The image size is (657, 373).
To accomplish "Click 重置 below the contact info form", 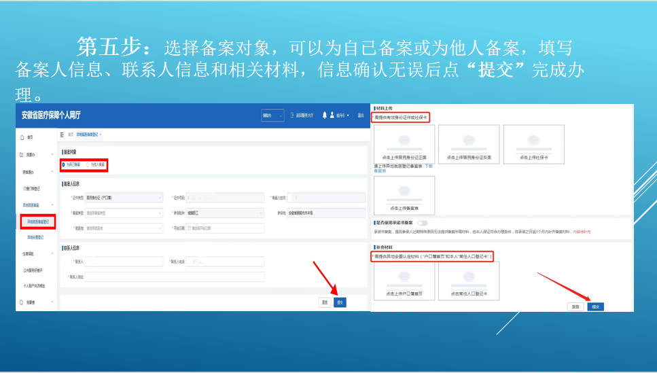I will [x=325, y=302].
